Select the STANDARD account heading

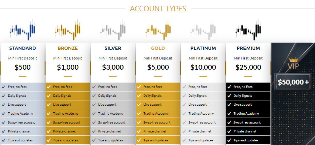pos(22,49)
